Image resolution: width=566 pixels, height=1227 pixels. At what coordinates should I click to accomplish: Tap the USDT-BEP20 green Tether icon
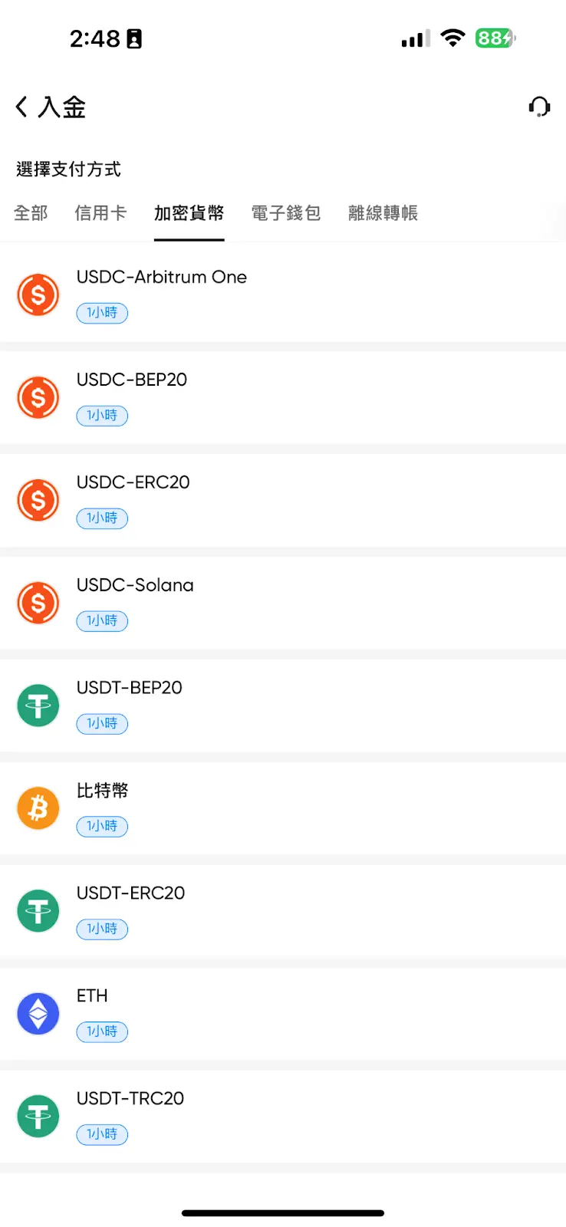pos(38,706)
